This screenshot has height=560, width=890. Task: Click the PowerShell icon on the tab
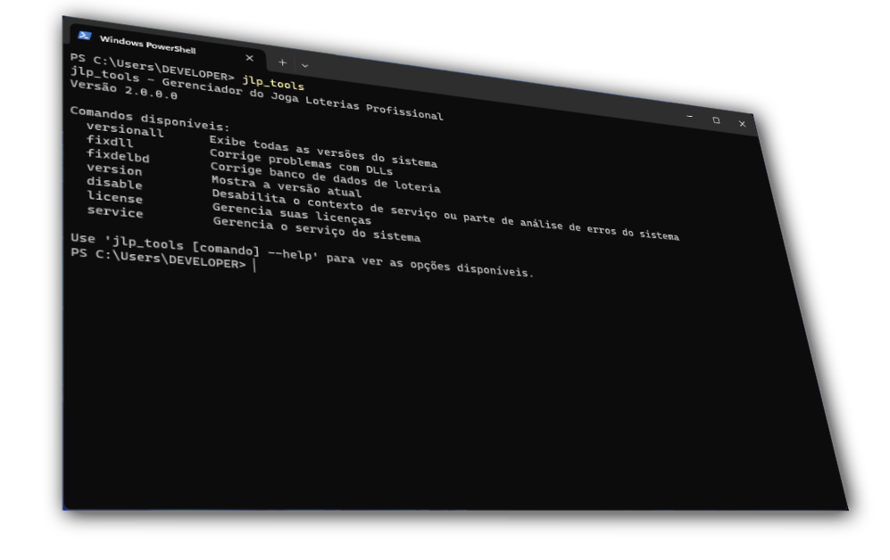85,36
